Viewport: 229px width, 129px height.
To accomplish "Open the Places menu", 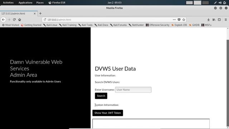I will [x=40, y=3].
